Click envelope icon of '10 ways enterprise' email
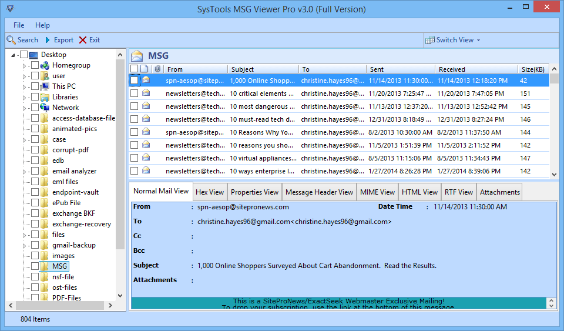The width and height of the screenshot is (564, 331). click(146, 170)
